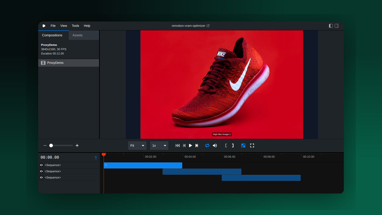Toggle the loop playback icon
The image size is (382, 215).
tap(207, 145)
